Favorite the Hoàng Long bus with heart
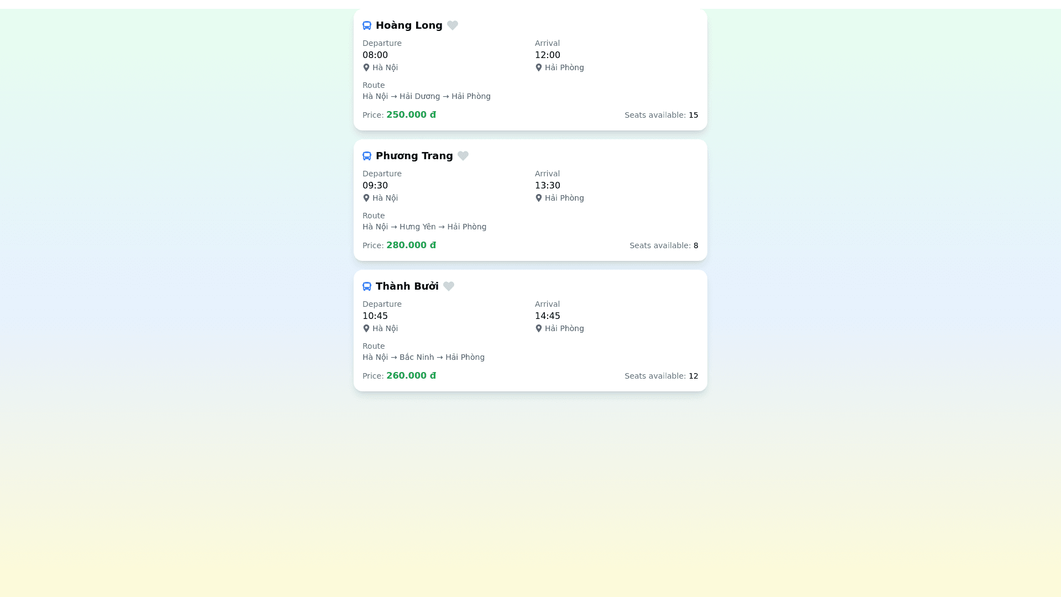This screenshot has height=597, width=1061. [x=453, y=25]
